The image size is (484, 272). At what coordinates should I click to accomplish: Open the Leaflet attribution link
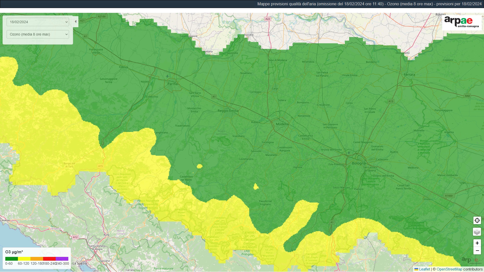[x=425, y=269]
